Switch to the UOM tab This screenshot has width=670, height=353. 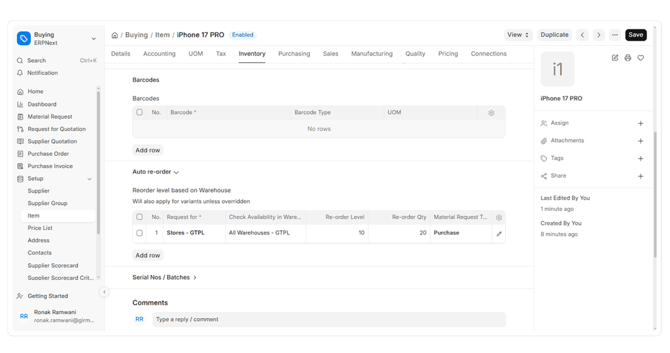[x=196, y=54]
